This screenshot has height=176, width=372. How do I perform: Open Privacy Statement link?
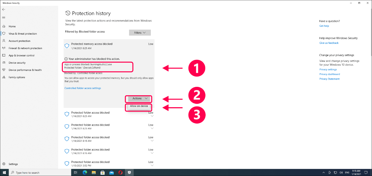329,79
